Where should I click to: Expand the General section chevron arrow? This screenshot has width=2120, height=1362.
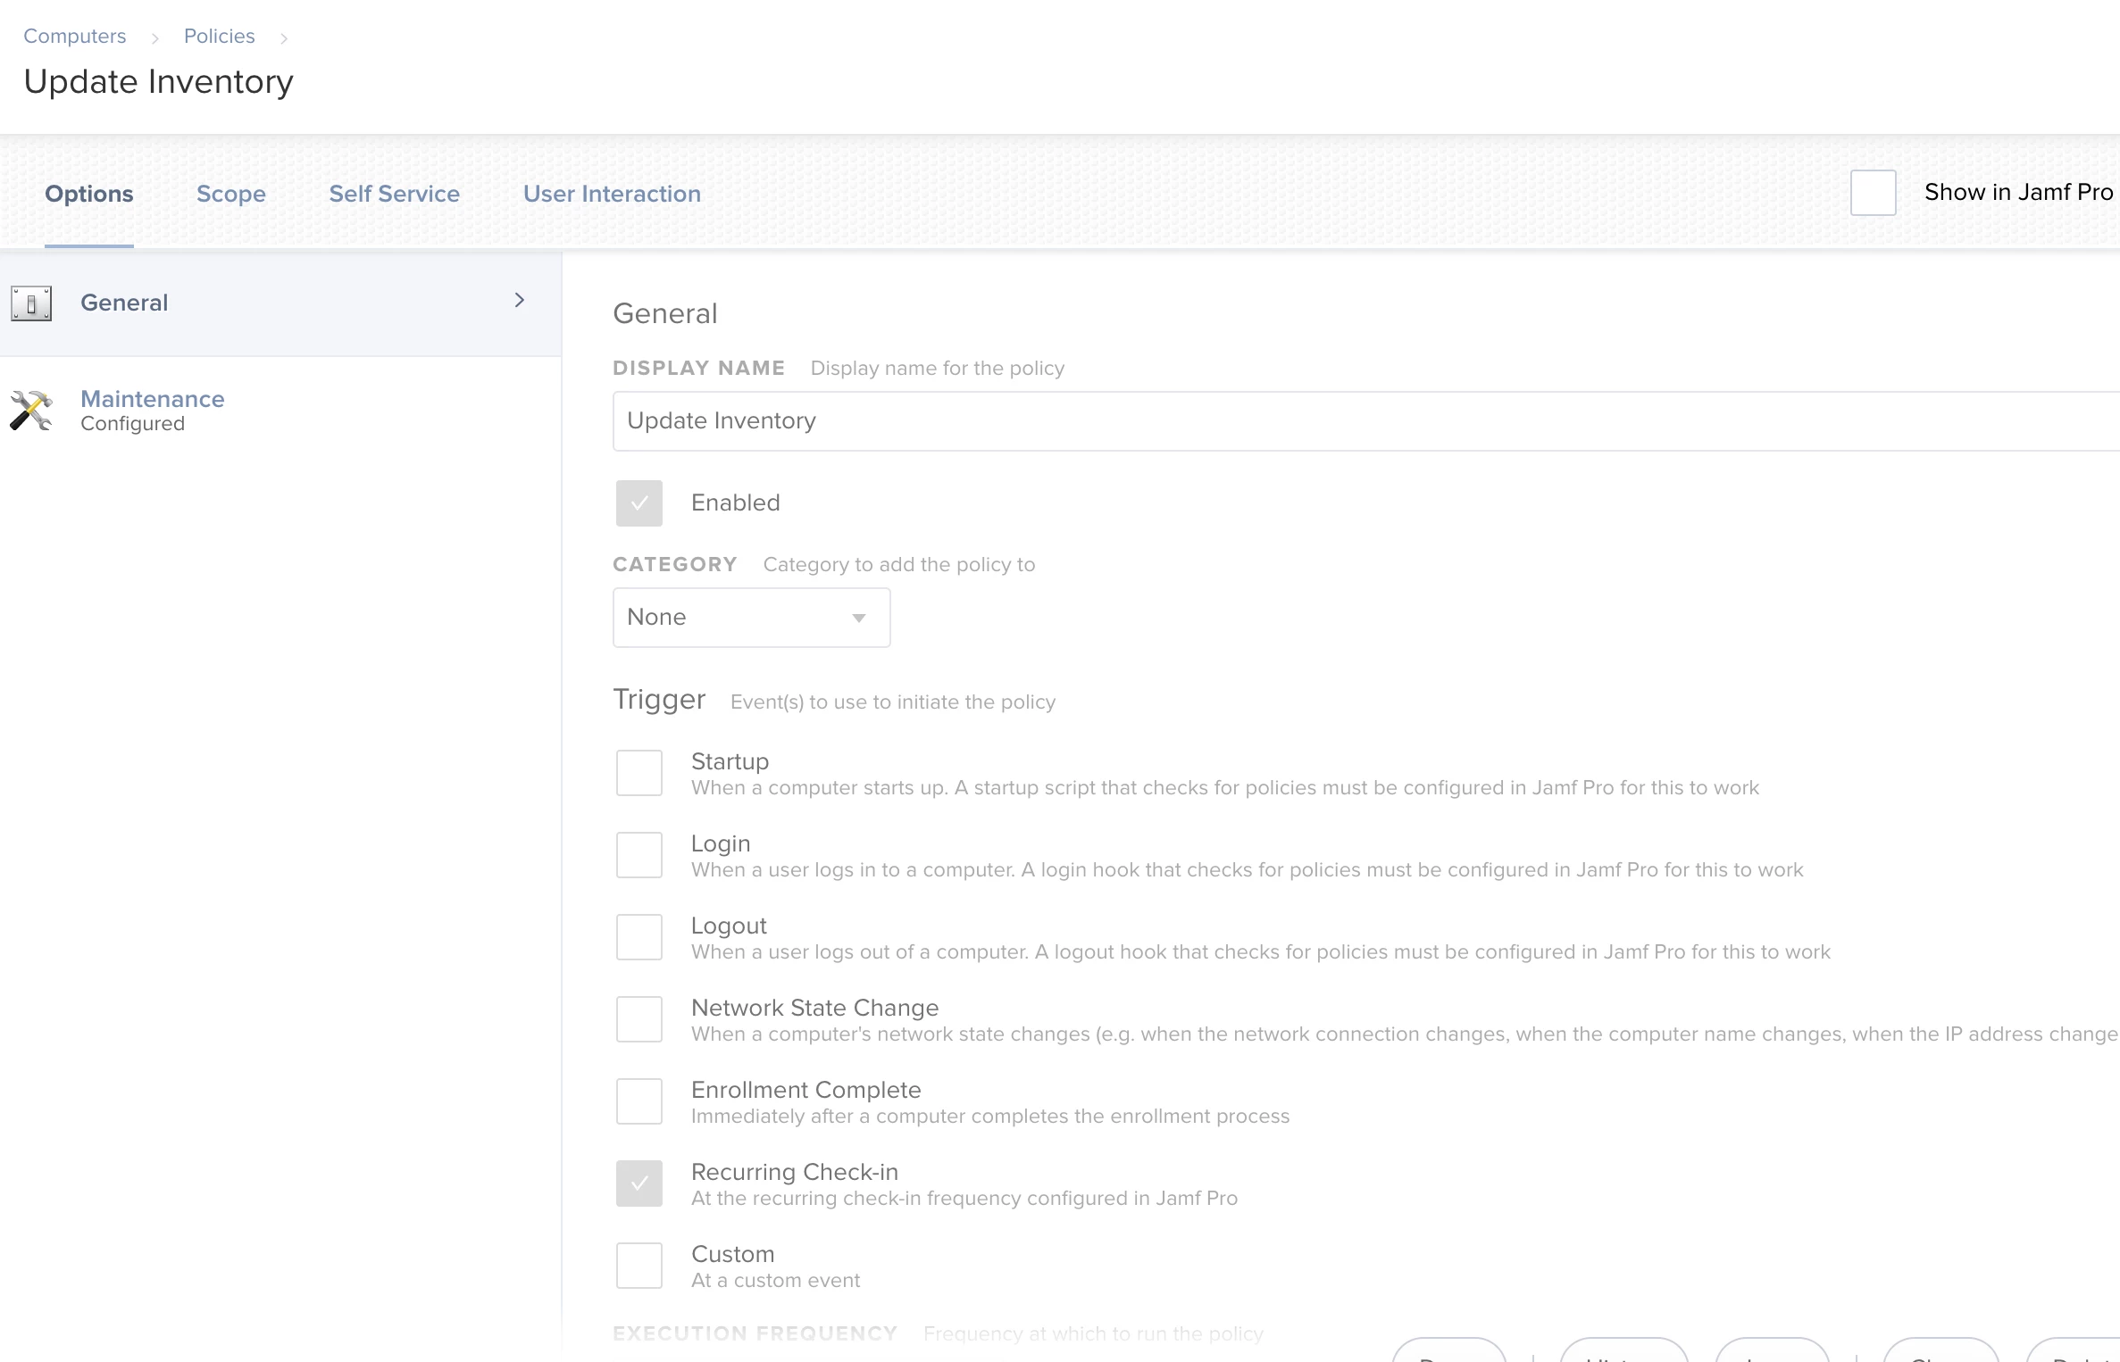tap(519, 301)
